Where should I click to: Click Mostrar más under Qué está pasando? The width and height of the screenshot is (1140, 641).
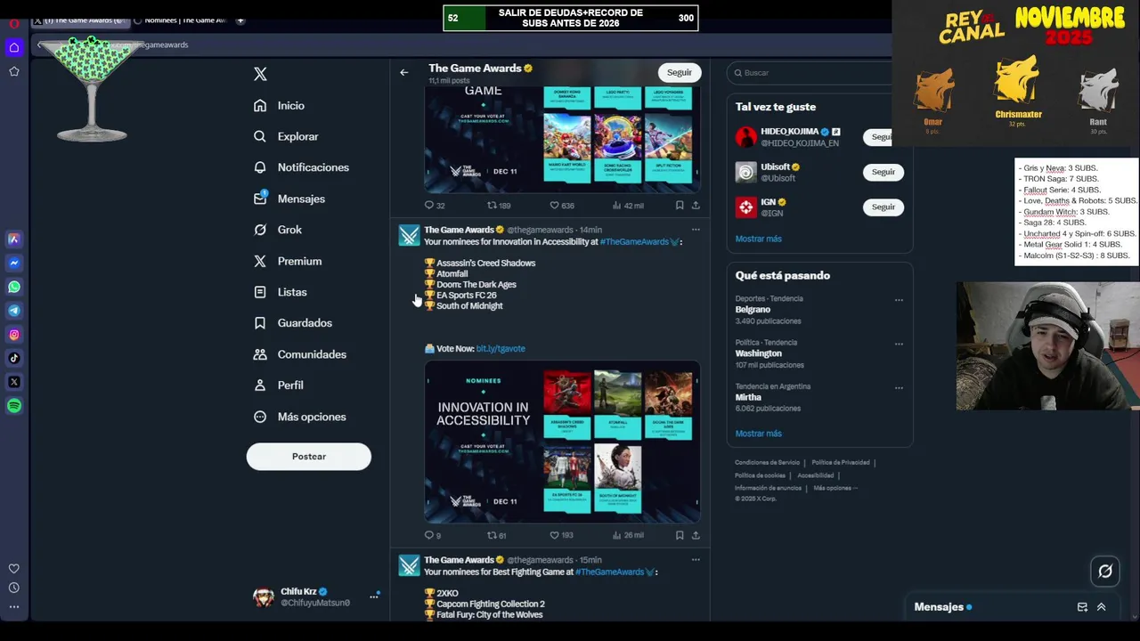[759, 434]
